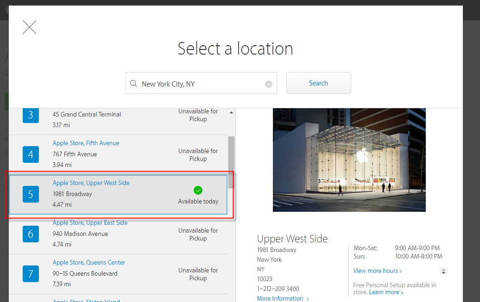Click the green Available today checkmark
480x302 pixels.
click(198, 191)
